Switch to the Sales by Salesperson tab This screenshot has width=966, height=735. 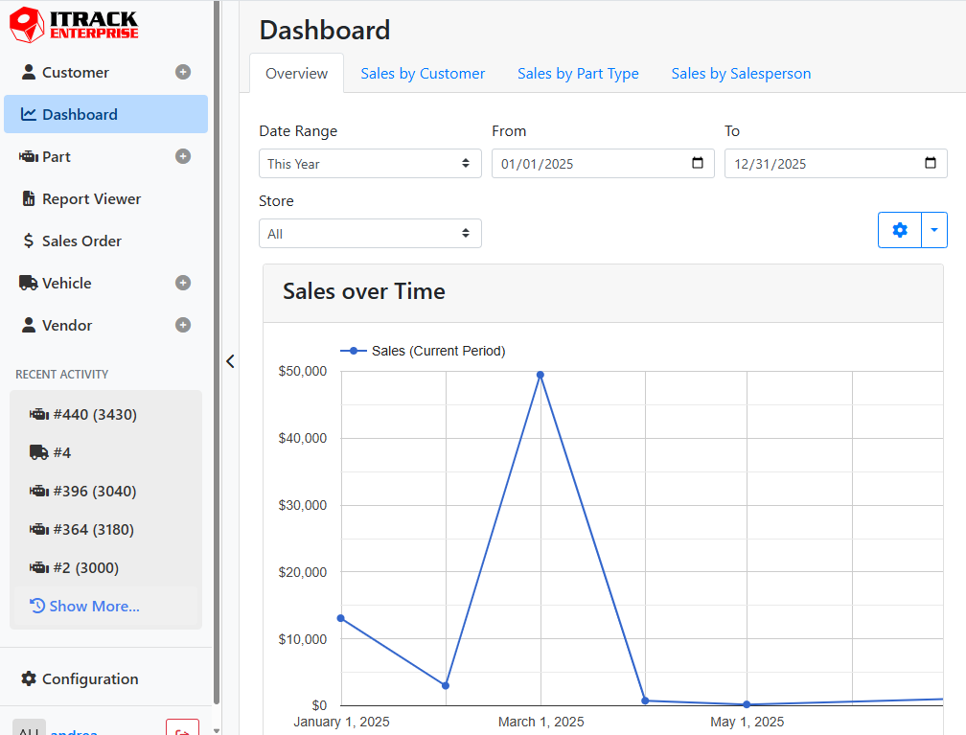pyautogui.click(x=741, y=73)
